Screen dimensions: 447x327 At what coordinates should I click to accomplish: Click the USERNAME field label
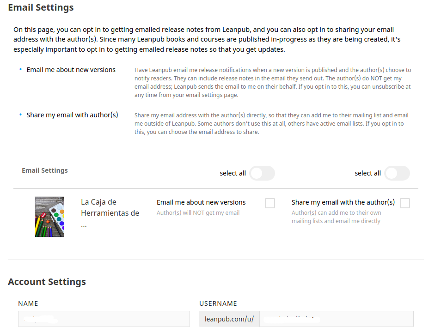218,303
